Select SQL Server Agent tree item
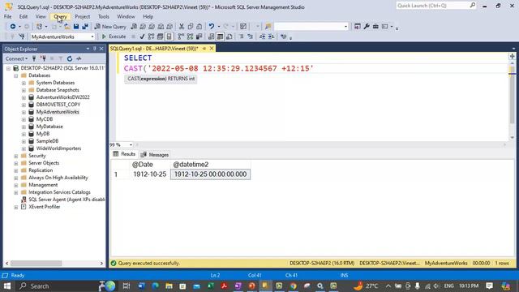 66,200
